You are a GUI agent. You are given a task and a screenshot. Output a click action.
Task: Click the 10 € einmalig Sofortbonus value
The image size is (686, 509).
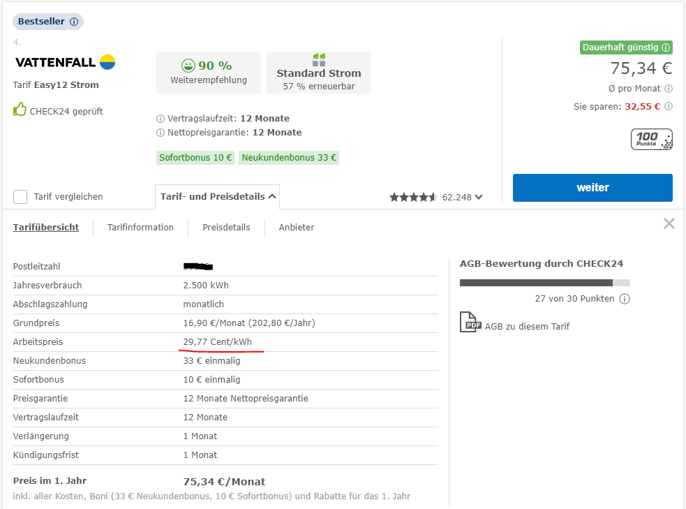(x=211, y=380)
